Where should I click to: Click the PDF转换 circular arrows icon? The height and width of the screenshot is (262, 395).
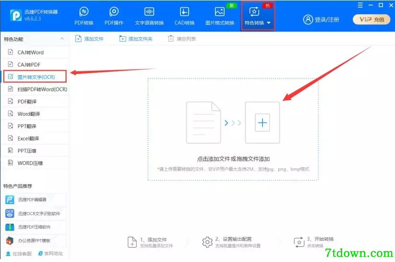tap(84, 11)
